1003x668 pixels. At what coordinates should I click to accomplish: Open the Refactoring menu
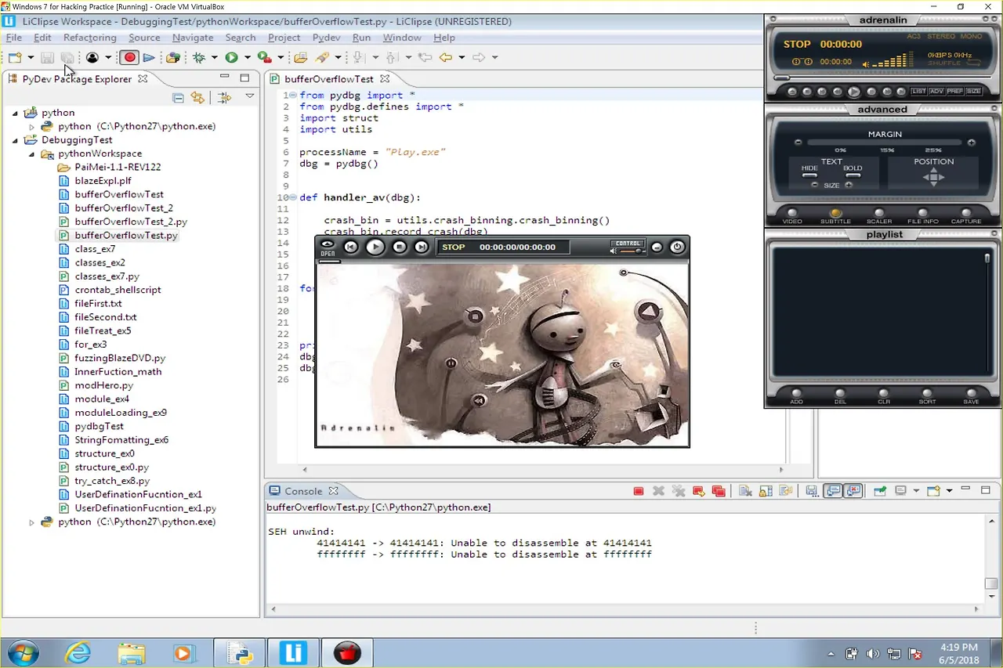coord(90,38)
